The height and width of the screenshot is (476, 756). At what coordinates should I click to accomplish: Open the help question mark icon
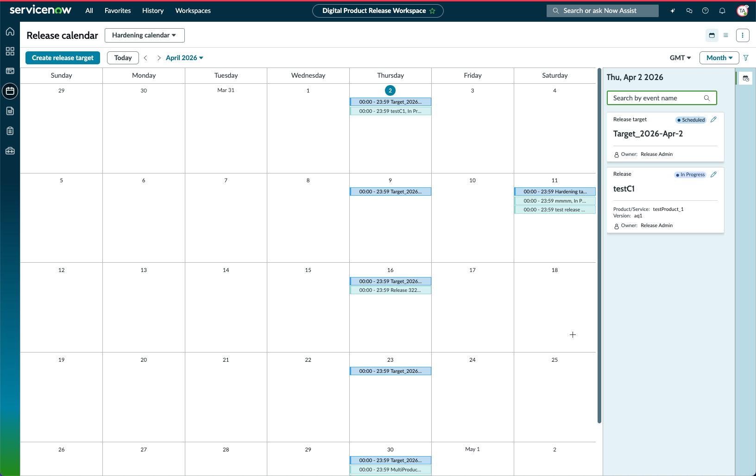click(x=706, y=11)
